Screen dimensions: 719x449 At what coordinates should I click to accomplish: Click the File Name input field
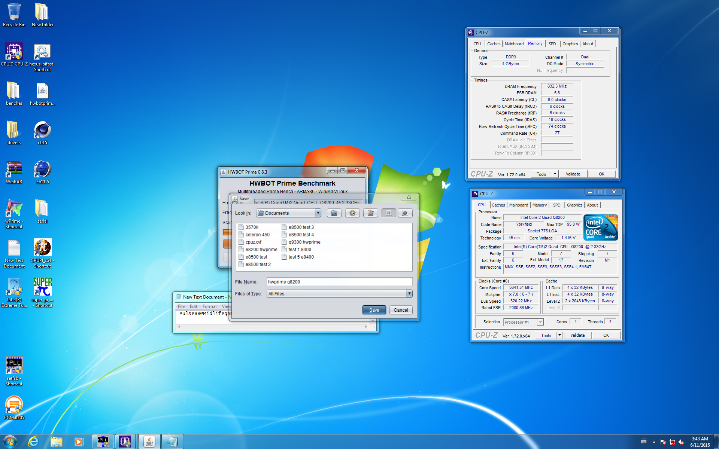tap(339, 282)
